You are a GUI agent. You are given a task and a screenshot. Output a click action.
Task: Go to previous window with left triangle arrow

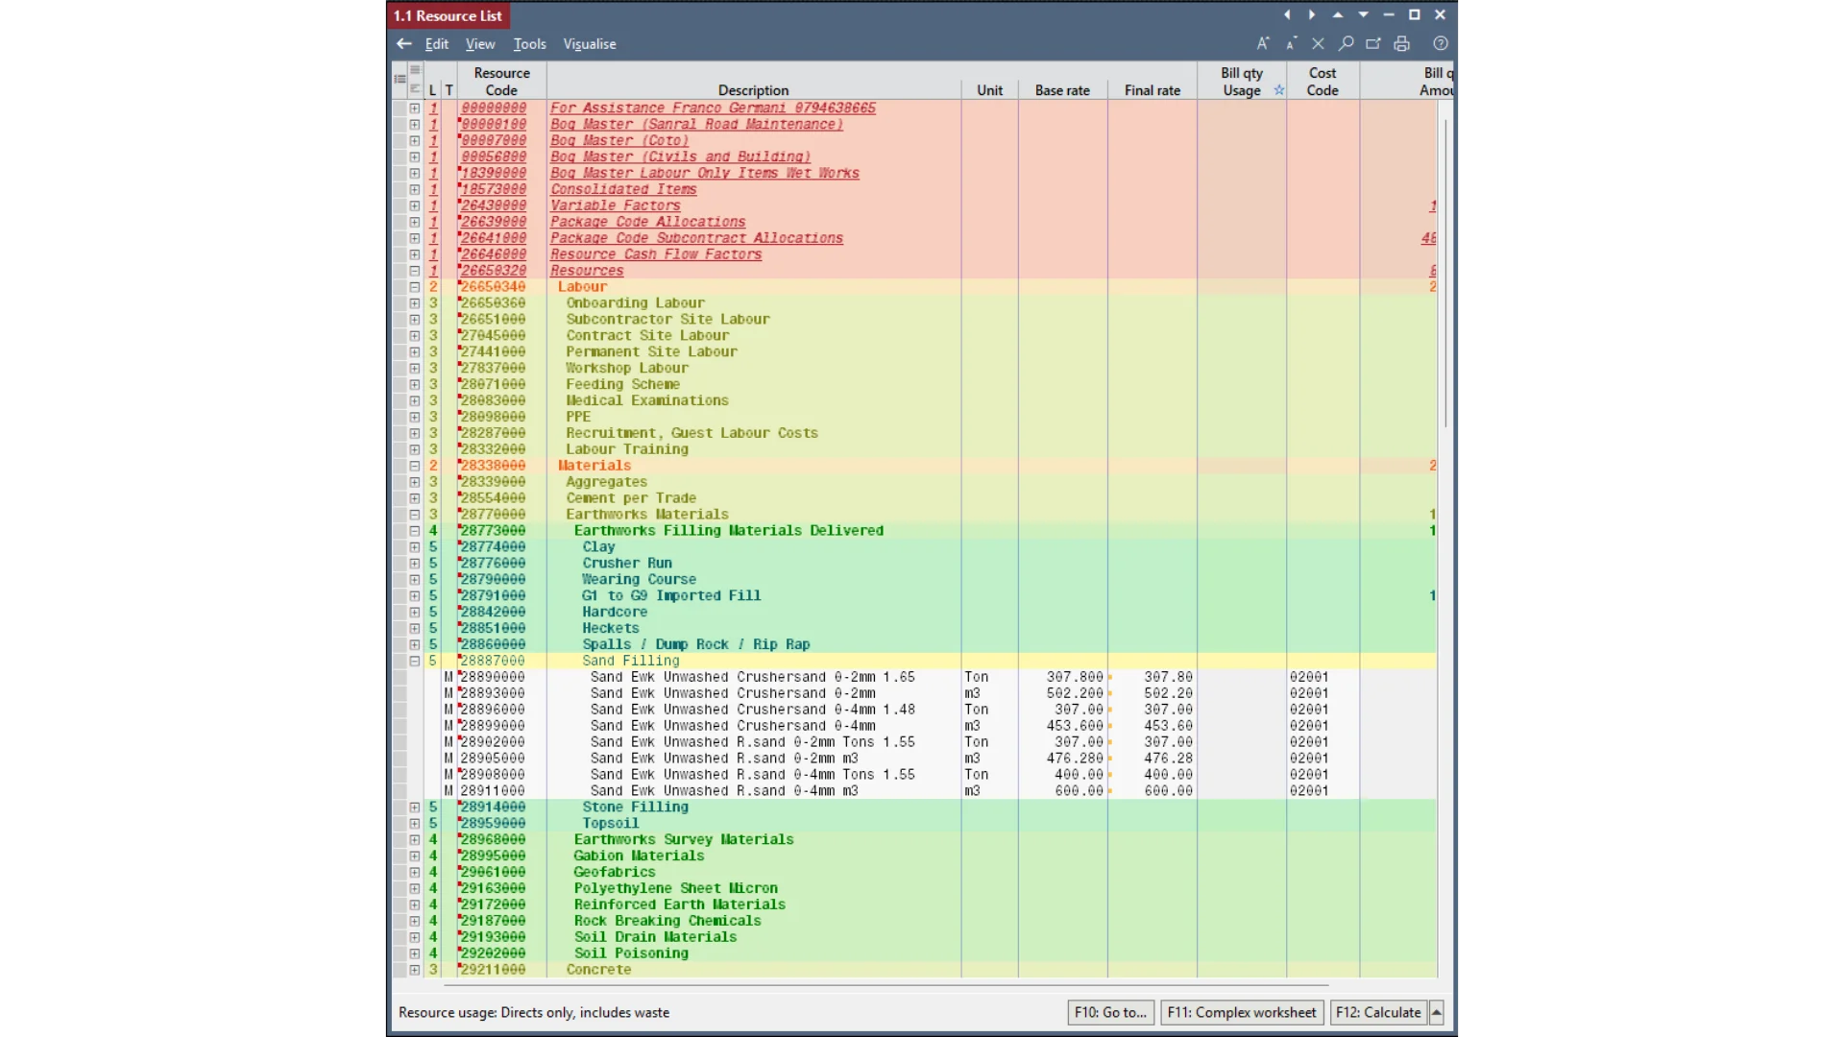point(1287,15)
